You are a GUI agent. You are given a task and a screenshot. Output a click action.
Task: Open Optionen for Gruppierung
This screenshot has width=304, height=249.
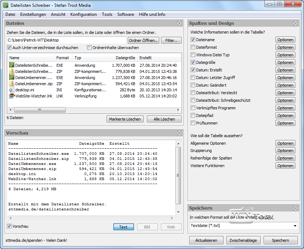click(285, 150)
